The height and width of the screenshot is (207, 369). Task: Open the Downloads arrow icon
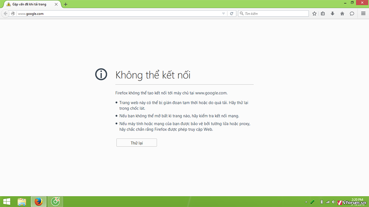tap(332, 14)
